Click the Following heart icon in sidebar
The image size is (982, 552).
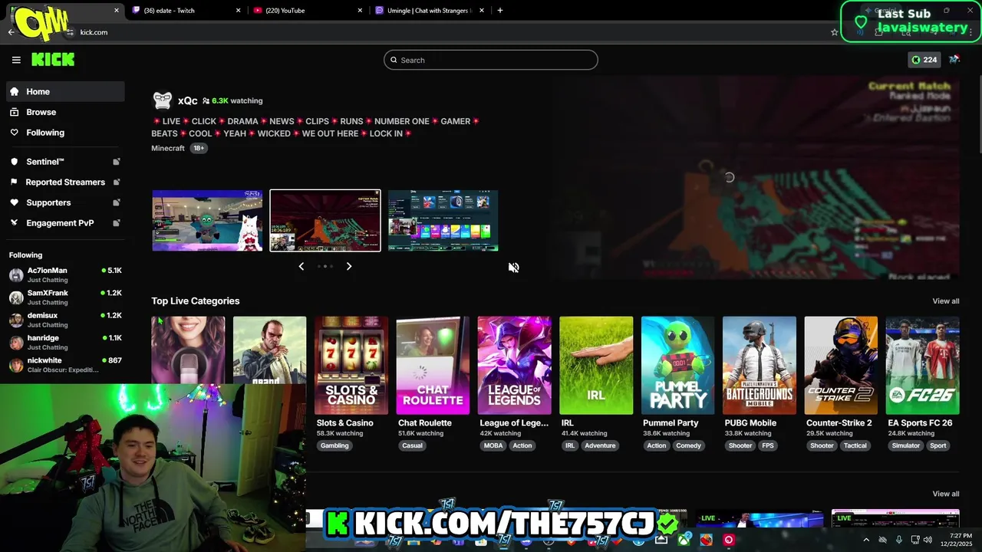(14, 133)
